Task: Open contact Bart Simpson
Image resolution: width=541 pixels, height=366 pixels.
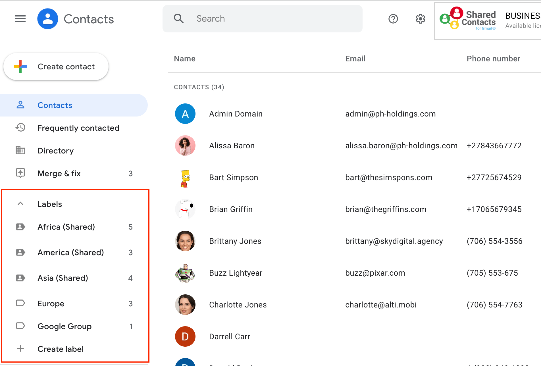Action: [234, 177]
